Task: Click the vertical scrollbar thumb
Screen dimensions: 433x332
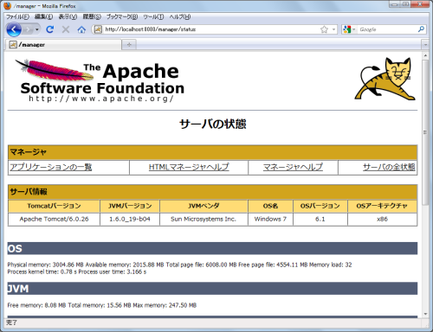Action: point(425,132)
